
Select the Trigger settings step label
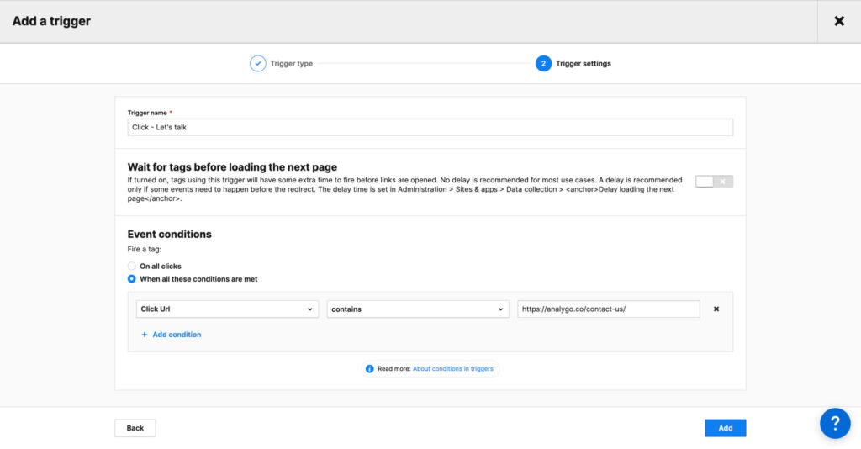[583, 64]
